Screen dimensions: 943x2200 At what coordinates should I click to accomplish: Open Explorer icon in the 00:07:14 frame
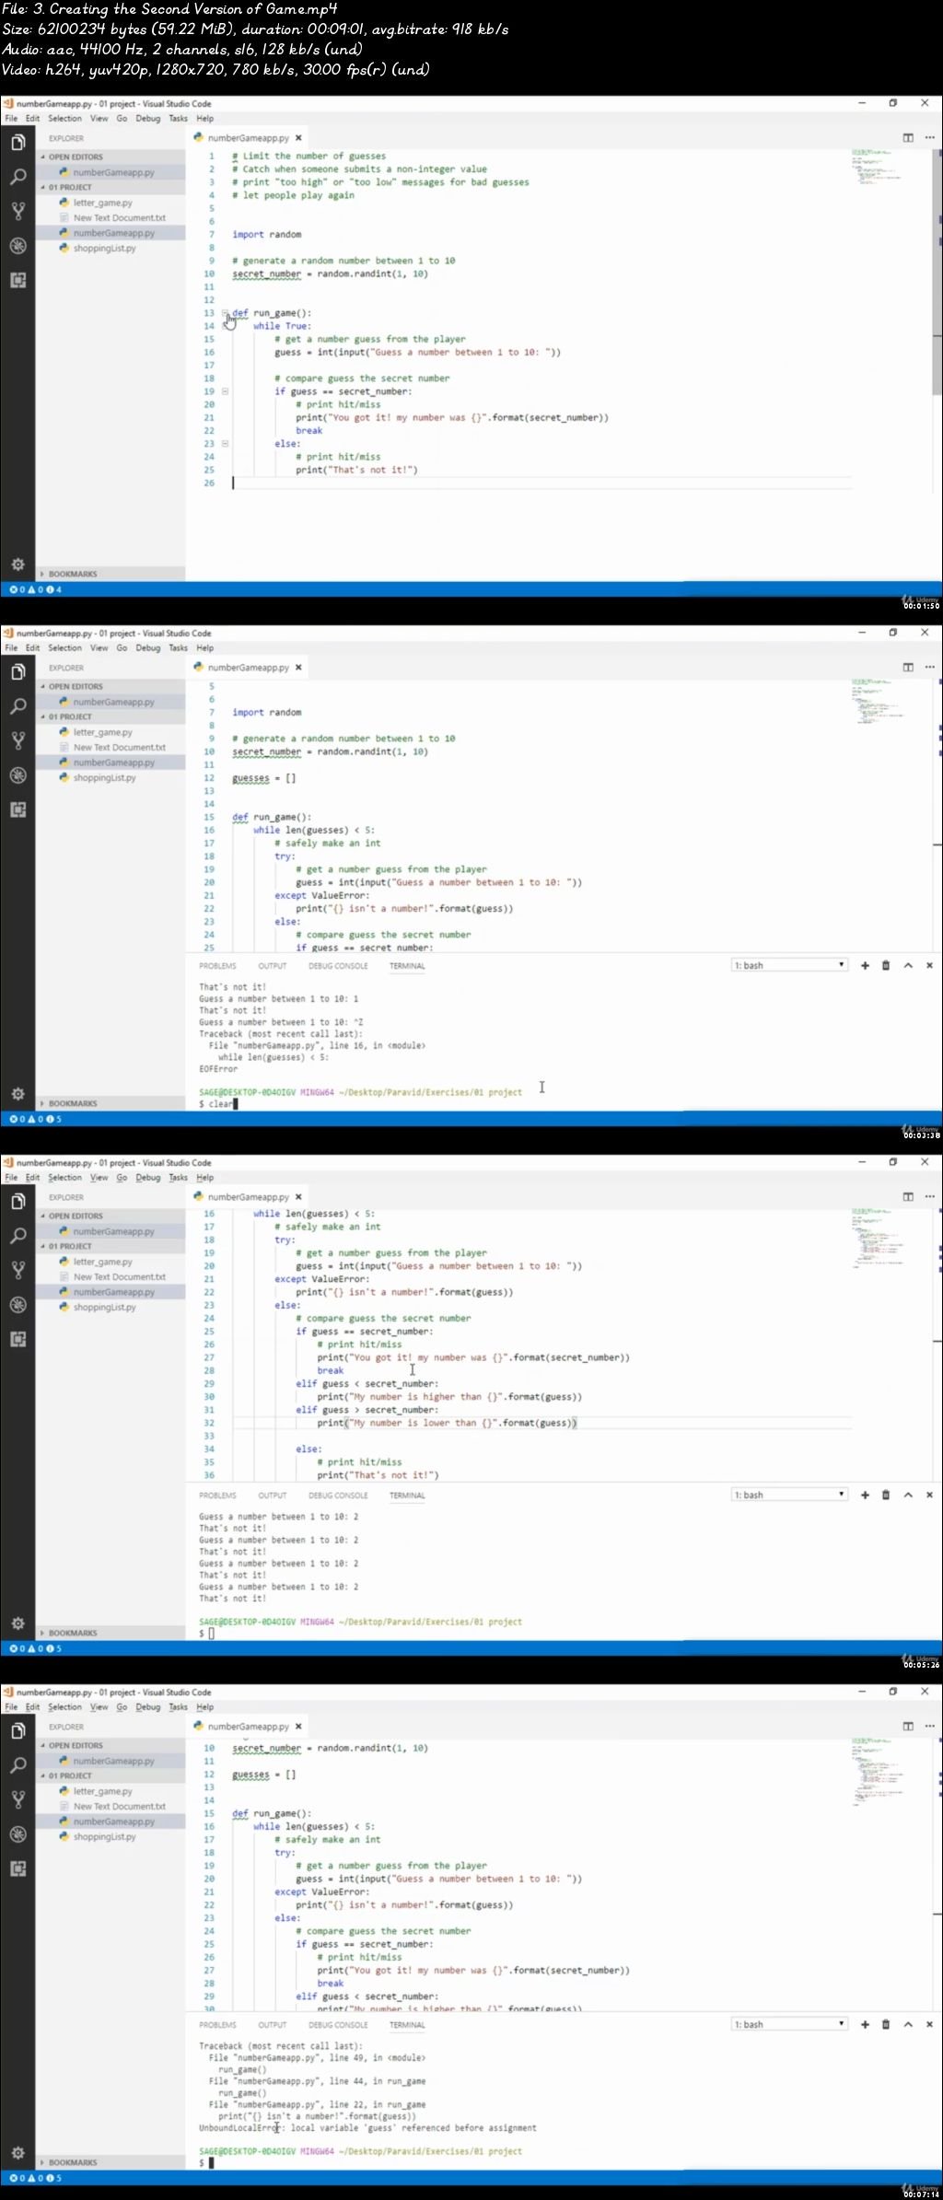[x=17, y=1730]
